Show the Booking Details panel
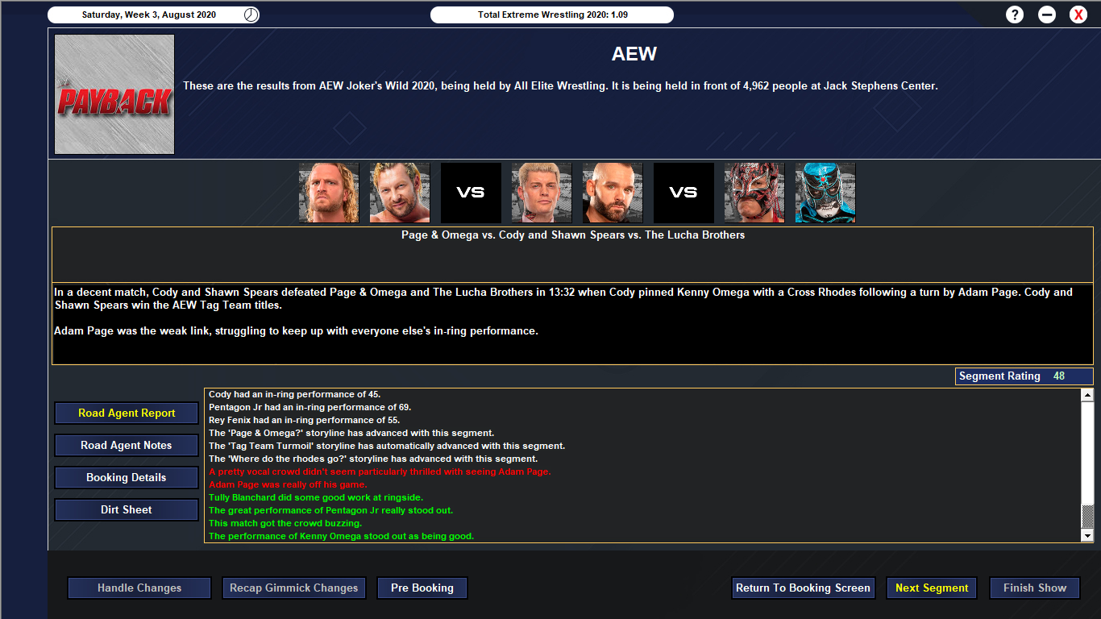This screenshot has height=619, width=1101. click(x=127, y=477)
